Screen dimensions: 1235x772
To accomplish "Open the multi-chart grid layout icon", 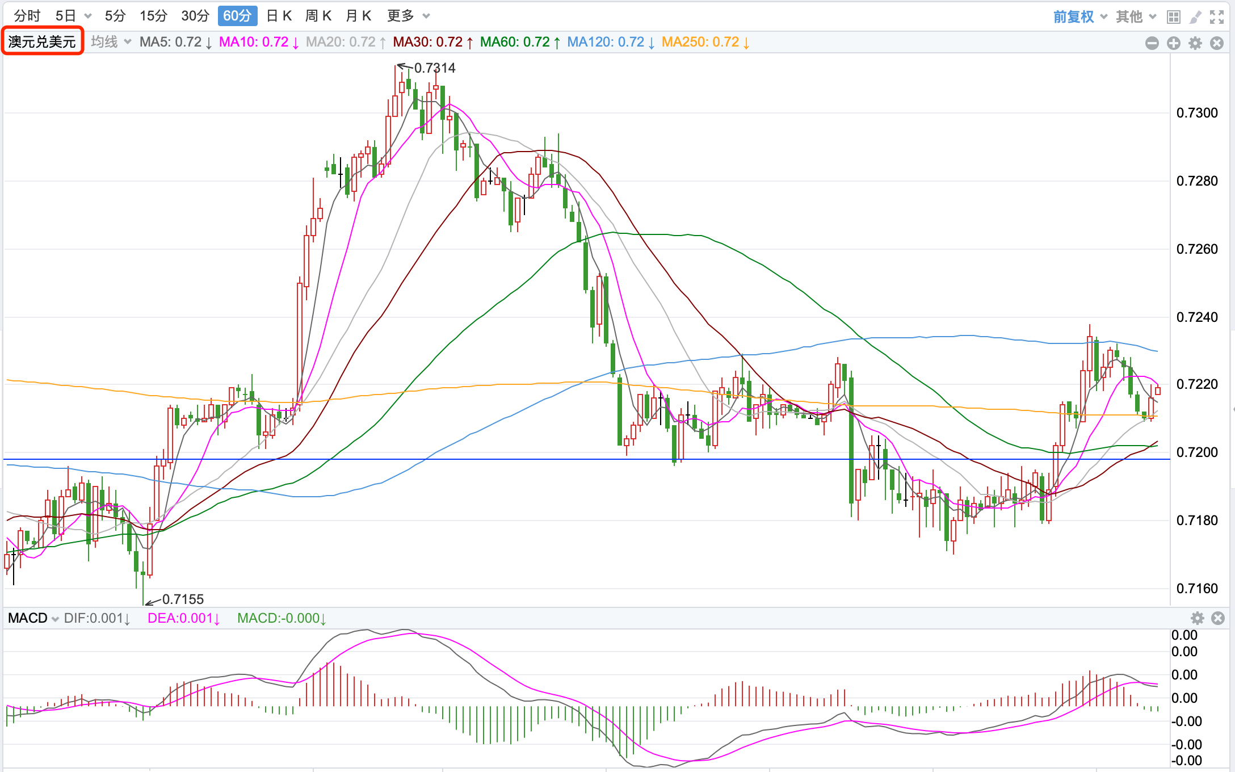I will [x=1173, y=16].
